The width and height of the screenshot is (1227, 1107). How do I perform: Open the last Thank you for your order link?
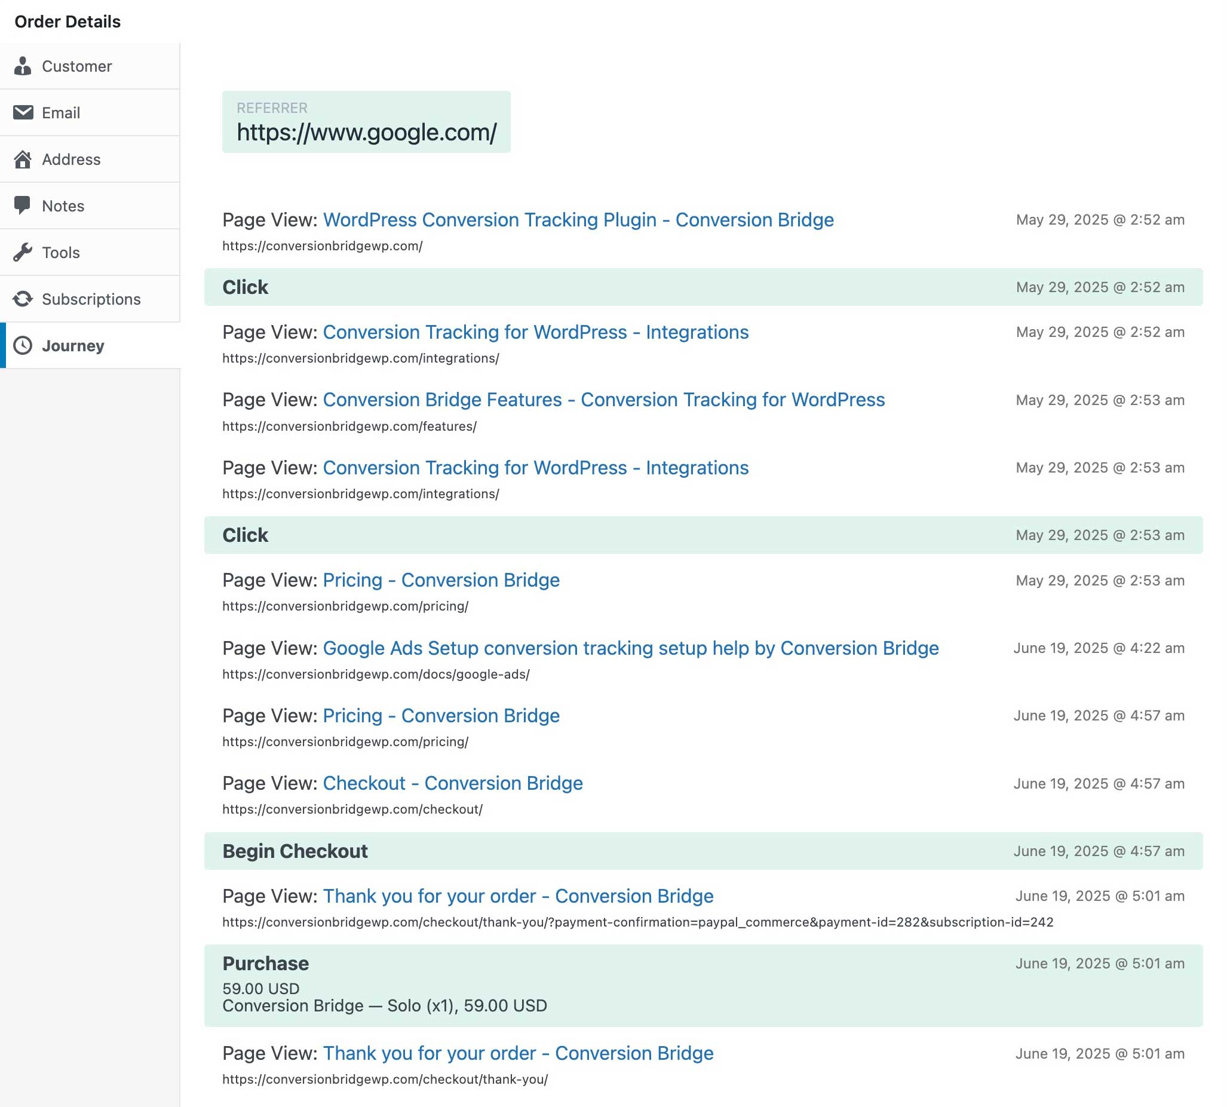point(518,1053)
